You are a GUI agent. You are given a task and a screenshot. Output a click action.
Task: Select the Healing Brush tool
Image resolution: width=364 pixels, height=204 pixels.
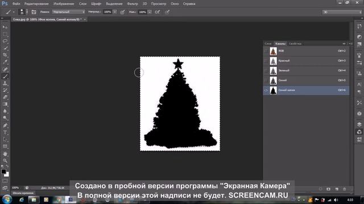click(x=5, y=69)
